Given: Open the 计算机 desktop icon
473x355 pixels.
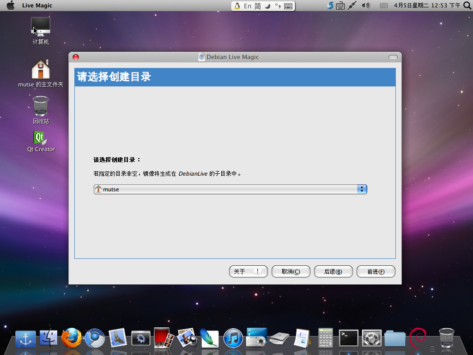Looking at the screenshot, I should coord(41,31).
